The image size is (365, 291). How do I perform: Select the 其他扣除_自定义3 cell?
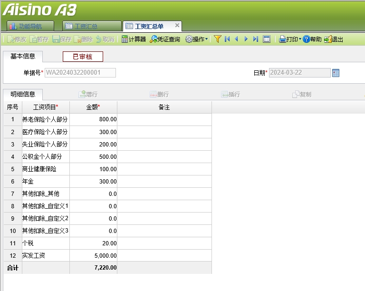pyautogui.click(x=46, y=231)
